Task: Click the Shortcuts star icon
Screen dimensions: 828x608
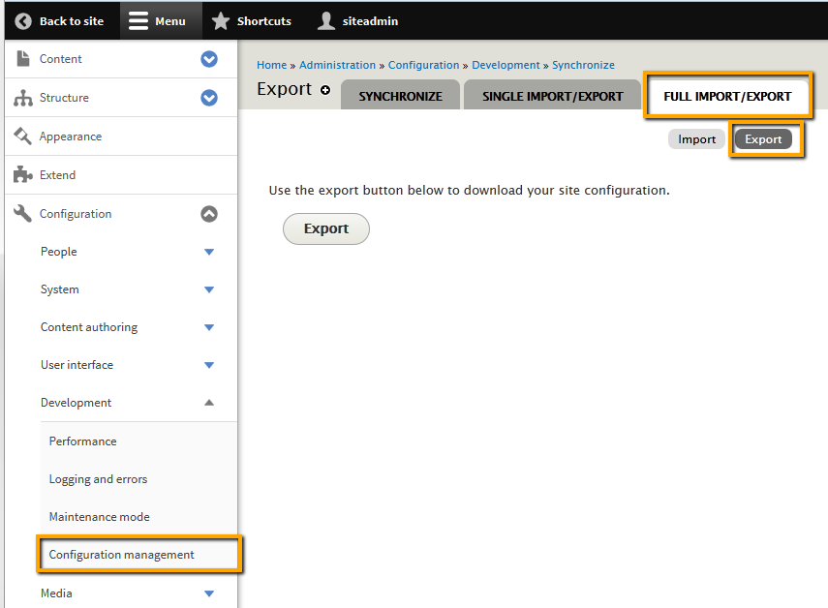Action: (220, 21)
